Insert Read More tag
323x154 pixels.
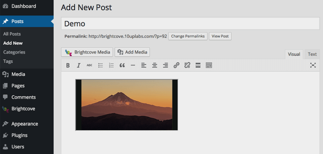[x=198, y=65]
